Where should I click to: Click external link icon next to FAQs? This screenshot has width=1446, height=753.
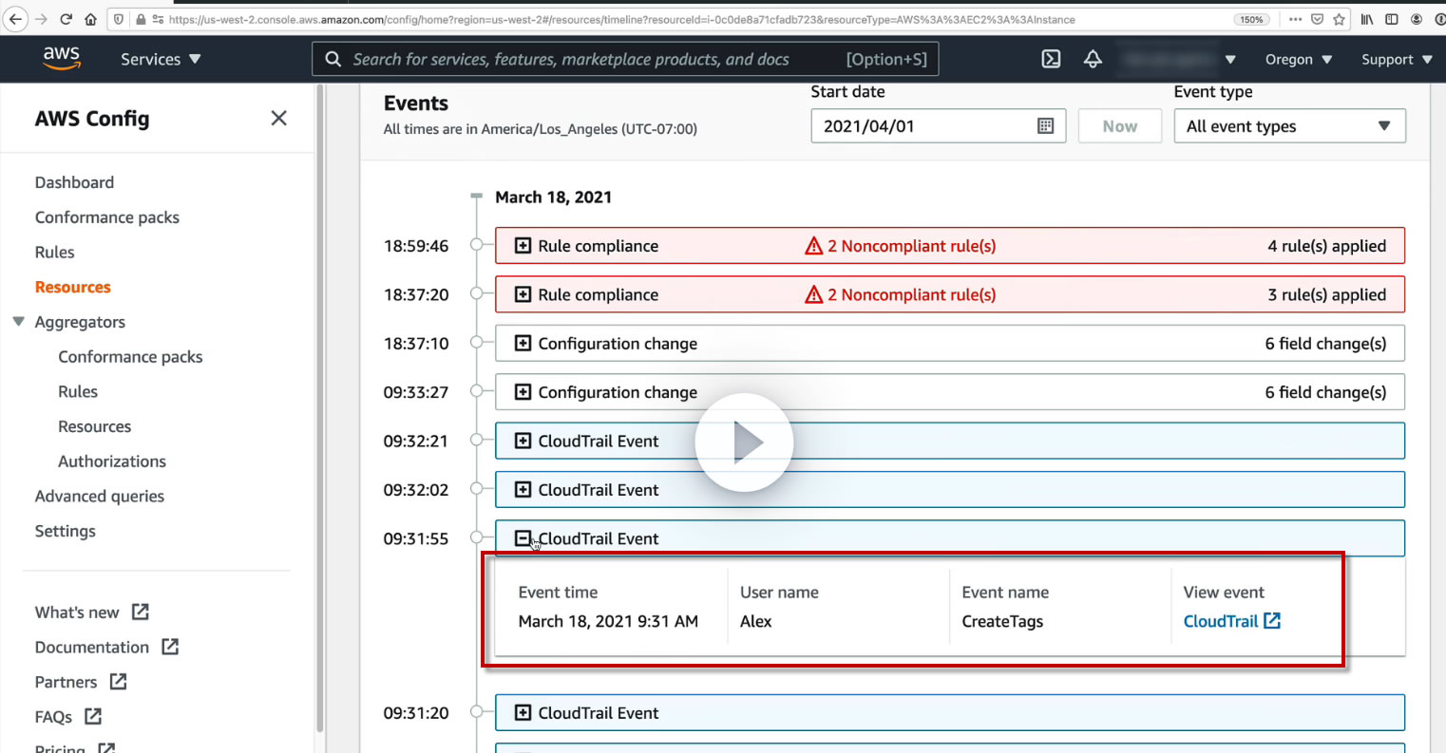[x=93, y=716]
